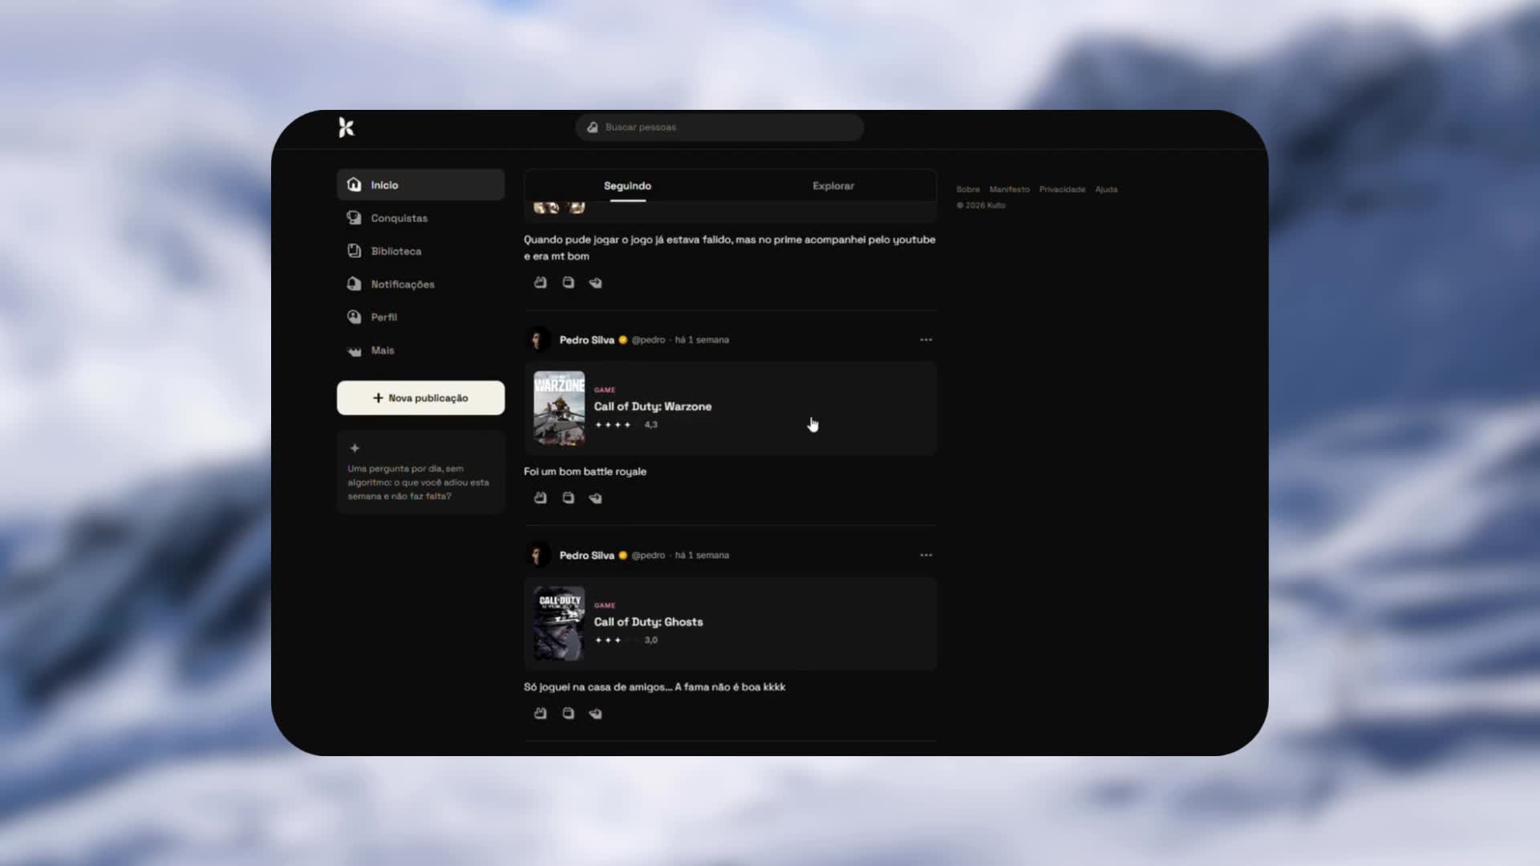The height and width of the screenshot is (866, 1540).
Task: Click the '@pedro' handle on the Ghosts post
Action: (648, 555)
